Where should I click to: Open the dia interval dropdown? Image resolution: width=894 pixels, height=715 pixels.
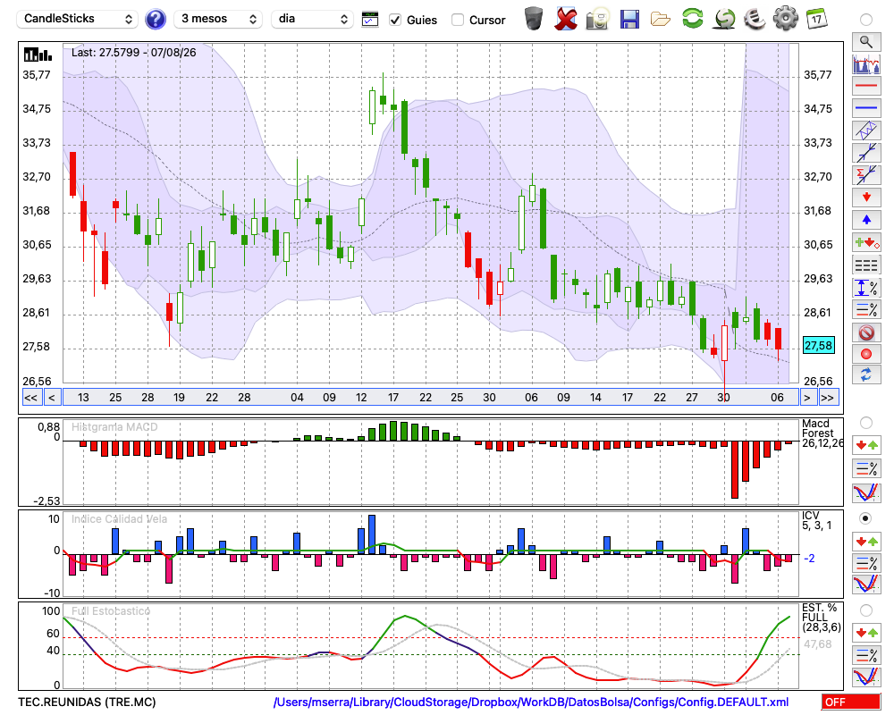[x=312, y=19]
